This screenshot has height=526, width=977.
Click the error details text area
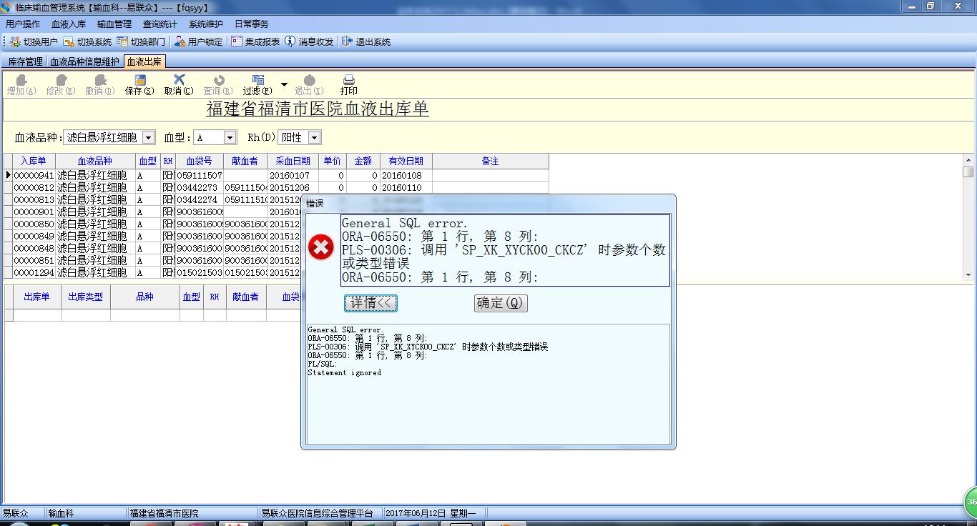point(488,384)
